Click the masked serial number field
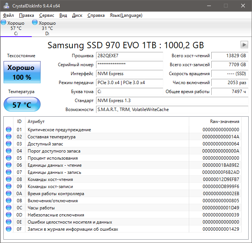Screen dimensions: 252x243 tap(129, 65)
